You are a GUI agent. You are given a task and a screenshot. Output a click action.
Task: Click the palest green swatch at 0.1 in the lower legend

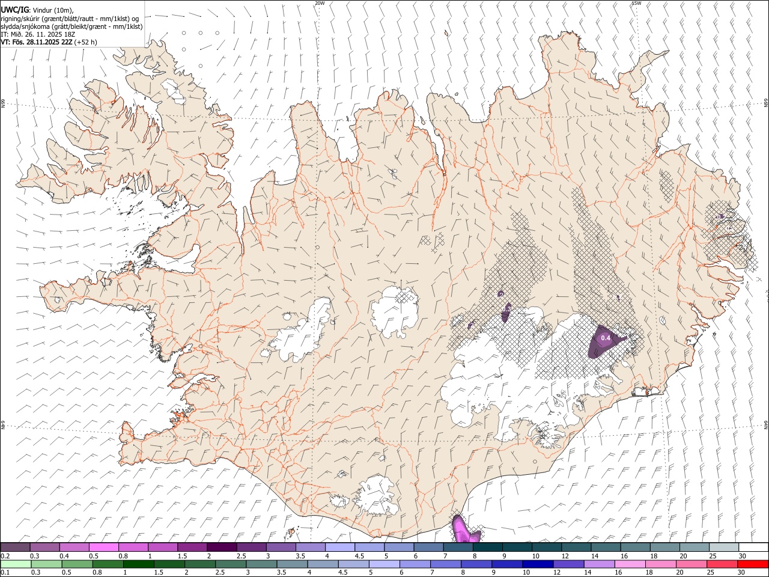click(x=16, y=564)
